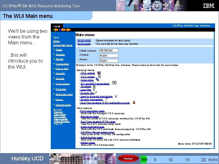Open the History sidebar item
This screenshot has height=164, width=219.
(x=59, y=100)
